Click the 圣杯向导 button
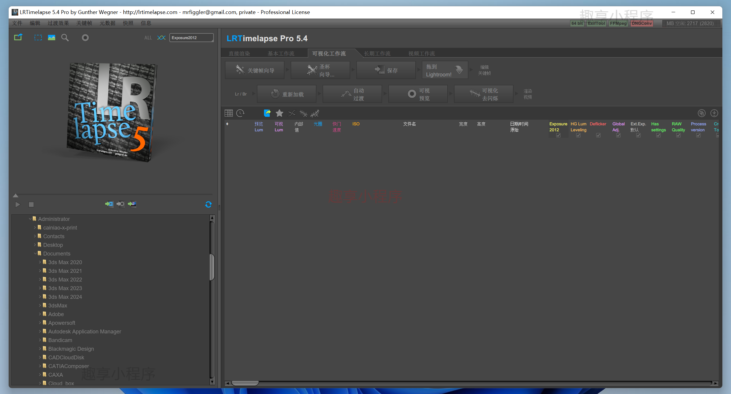The image size is (731, 394). point(320,70)
